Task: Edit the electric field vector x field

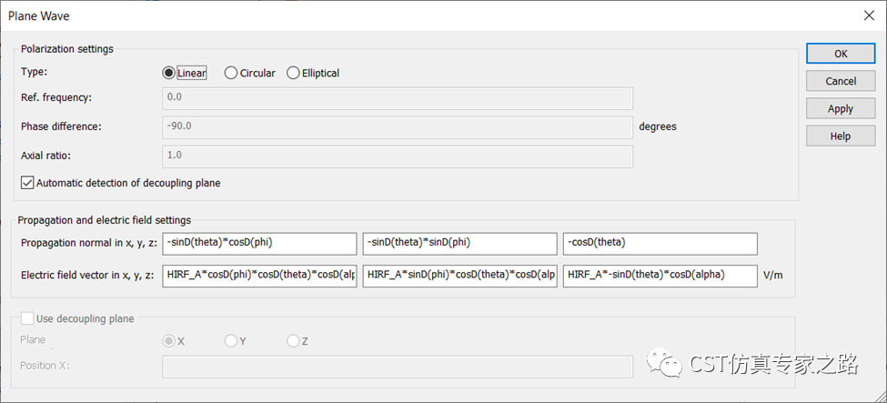Action: (x=259, y=277)
